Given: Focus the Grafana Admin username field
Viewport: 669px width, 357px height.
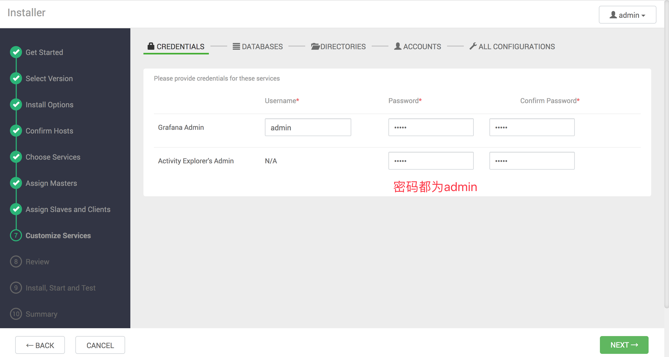Looking at the screenshot, I should [308, 127].
